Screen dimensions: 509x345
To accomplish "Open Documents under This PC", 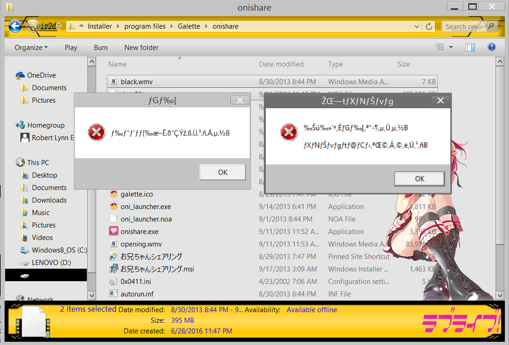I will [49, 188].
